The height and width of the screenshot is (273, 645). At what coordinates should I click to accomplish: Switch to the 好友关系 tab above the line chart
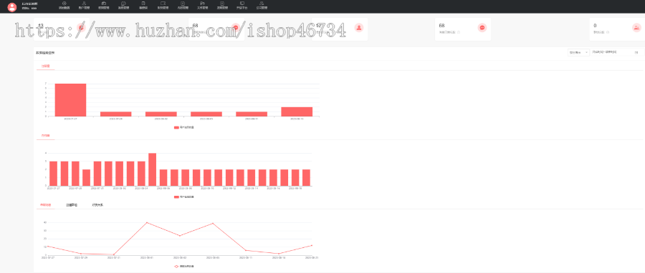point(97,205)
